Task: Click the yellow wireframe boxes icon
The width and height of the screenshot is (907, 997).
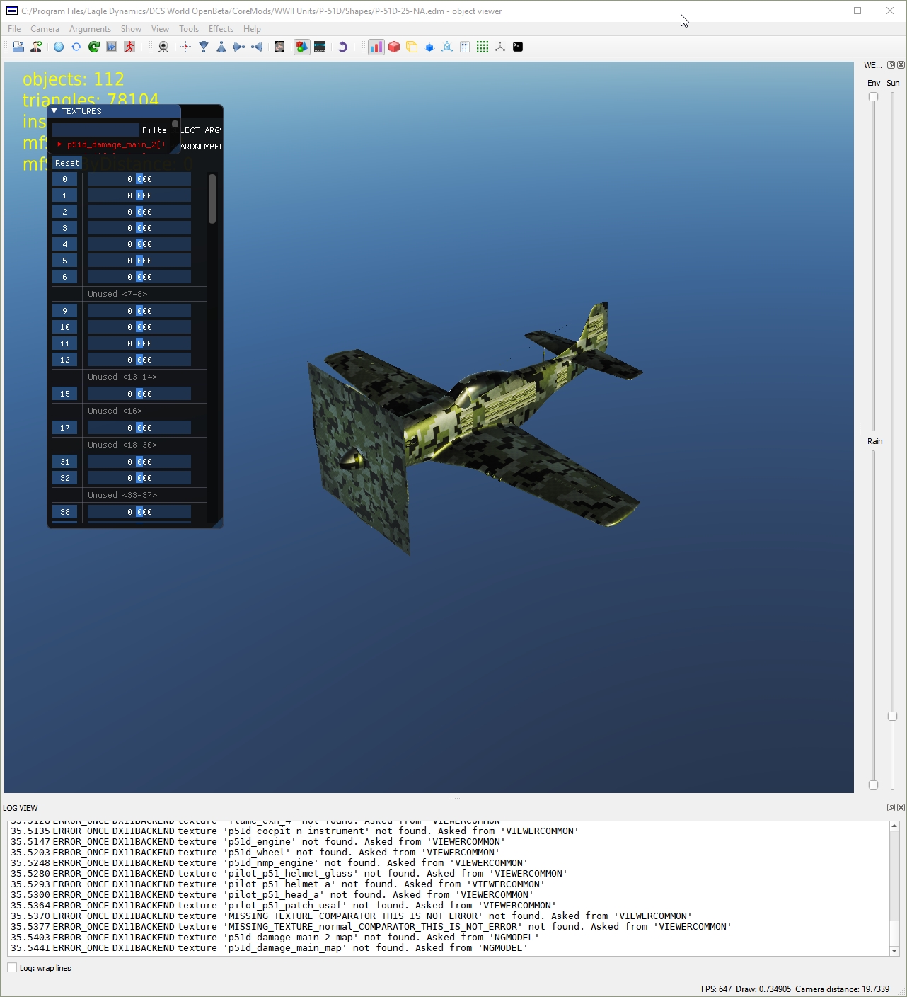Action: pos(412,47)
